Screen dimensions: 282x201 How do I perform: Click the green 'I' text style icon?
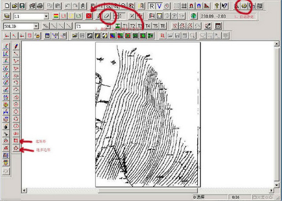(118, 26)
